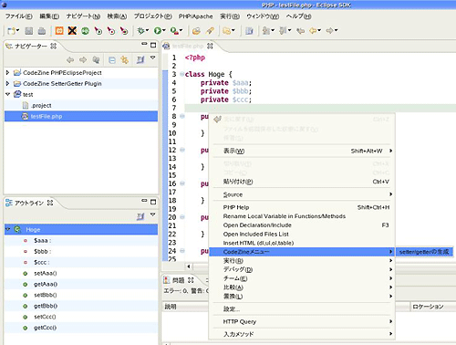Expand the CodeZine PHPEclipseProject folder
Screen dimensions: 456x345
8,73
